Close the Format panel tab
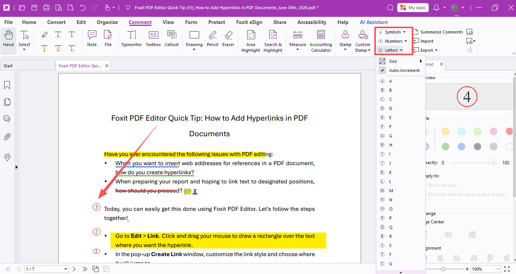The image size is (516, 274). click(441, 64)
